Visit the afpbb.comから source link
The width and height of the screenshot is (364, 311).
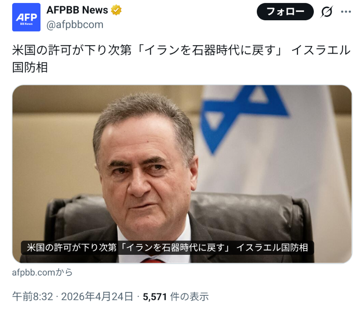click(x=42, y=272)
